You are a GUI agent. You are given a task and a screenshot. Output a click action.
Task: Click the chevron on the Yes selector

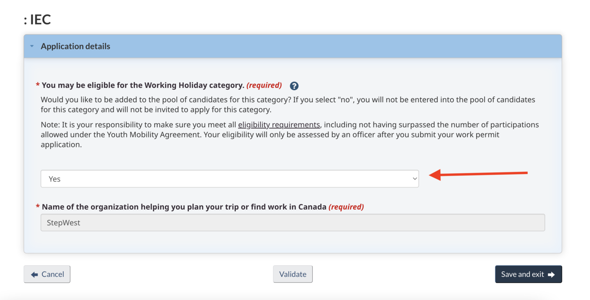(413, 179)
